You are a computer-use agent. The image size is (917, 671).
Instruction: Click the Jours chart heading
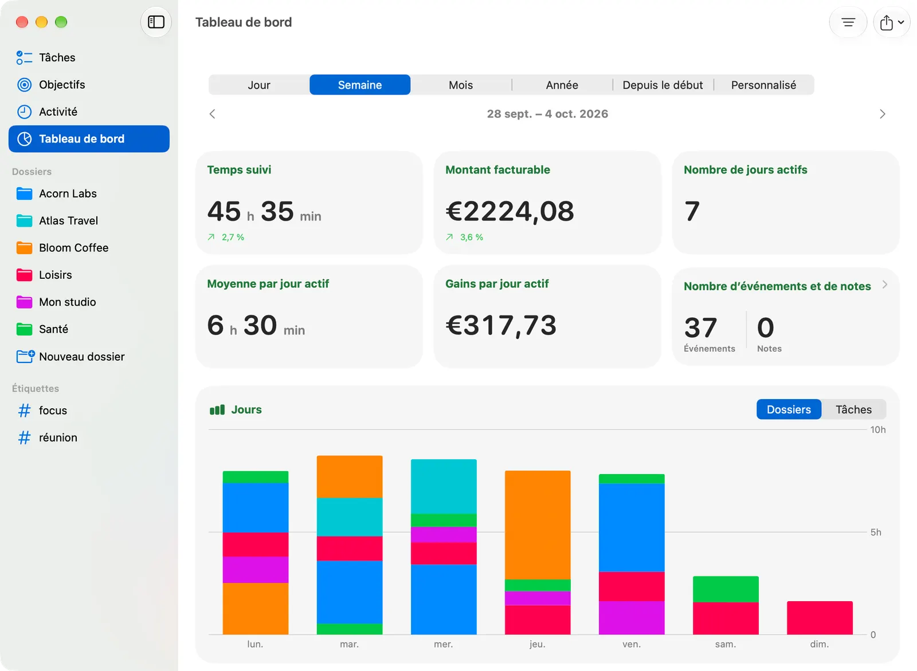click(x=246, y=410)
